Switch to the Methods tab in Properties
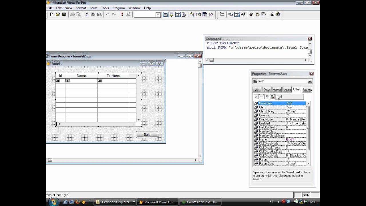366x206 pixels. click(277, 90)
